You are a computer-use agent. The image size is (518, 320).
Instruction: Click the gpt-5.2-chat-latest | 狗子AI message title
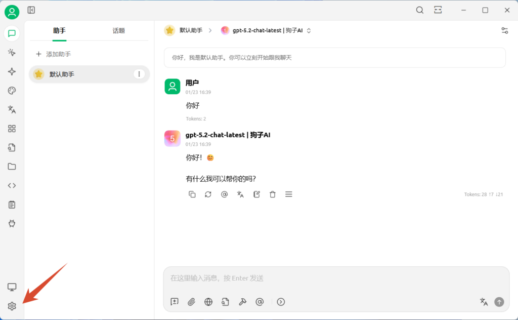click(x=228, y=135)
